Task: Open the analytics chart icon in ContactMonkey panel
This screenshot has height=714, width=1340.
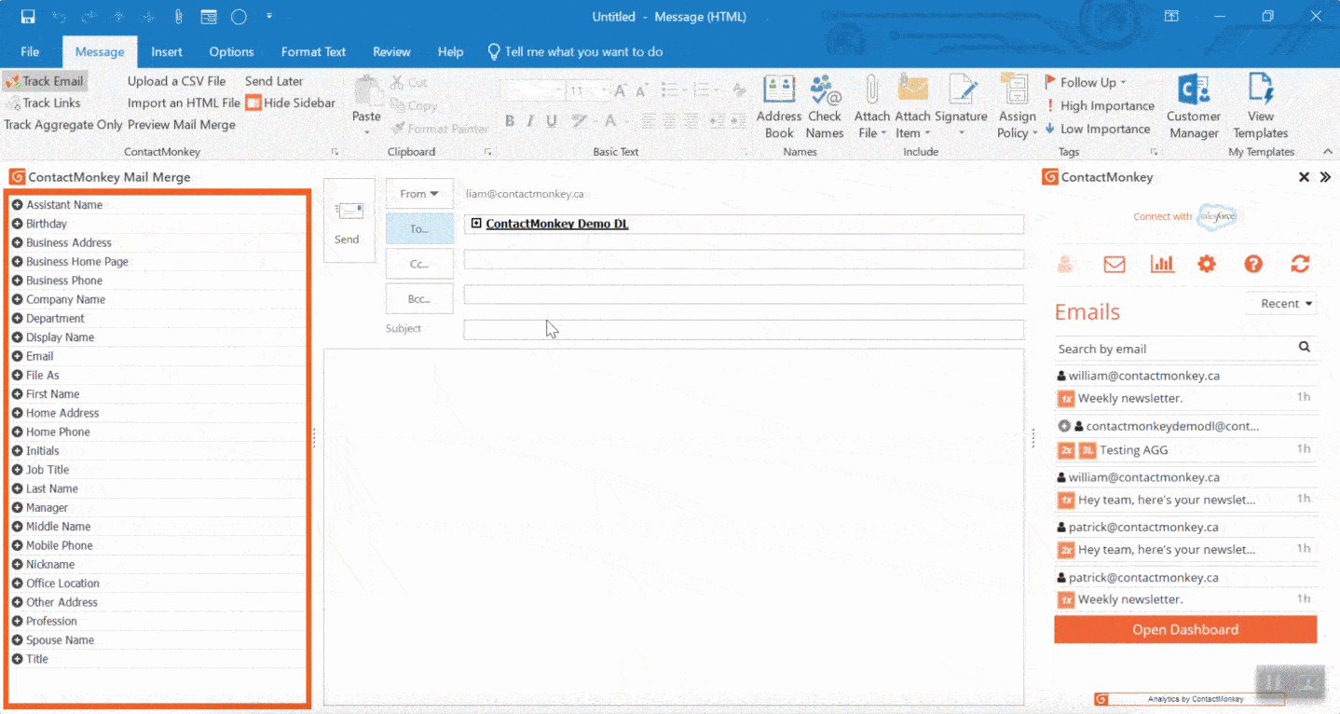Action: point(1161,264)
